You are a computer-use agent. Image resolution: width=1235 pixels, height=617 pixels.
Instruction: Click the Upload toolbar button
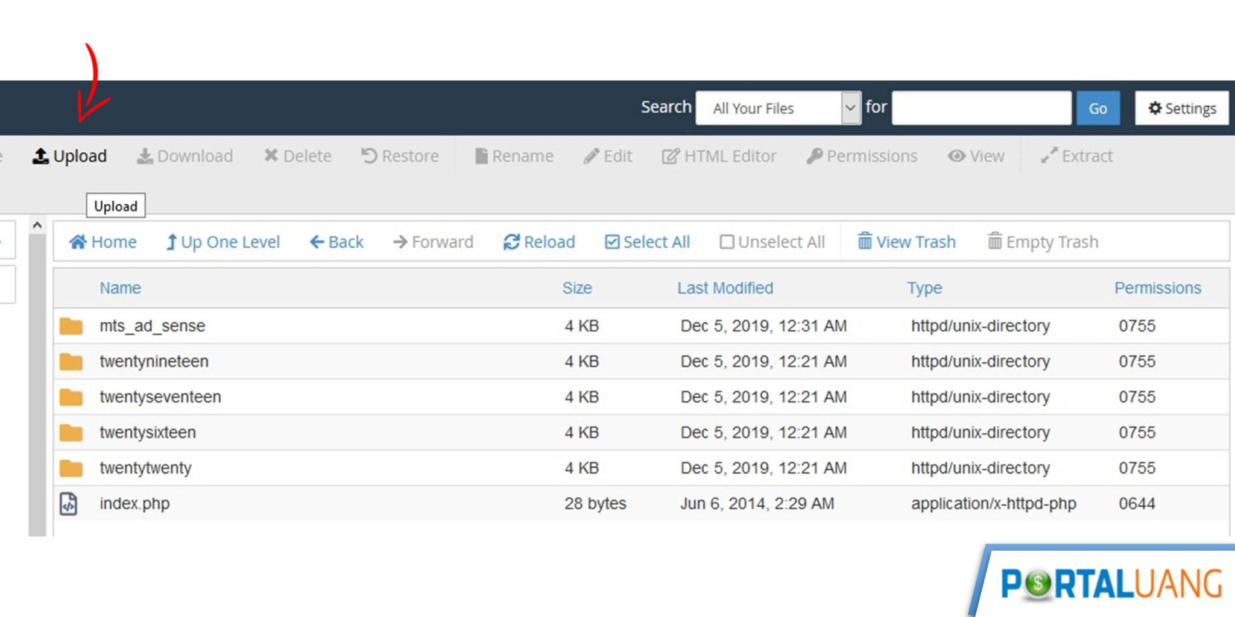pos(69,156)
